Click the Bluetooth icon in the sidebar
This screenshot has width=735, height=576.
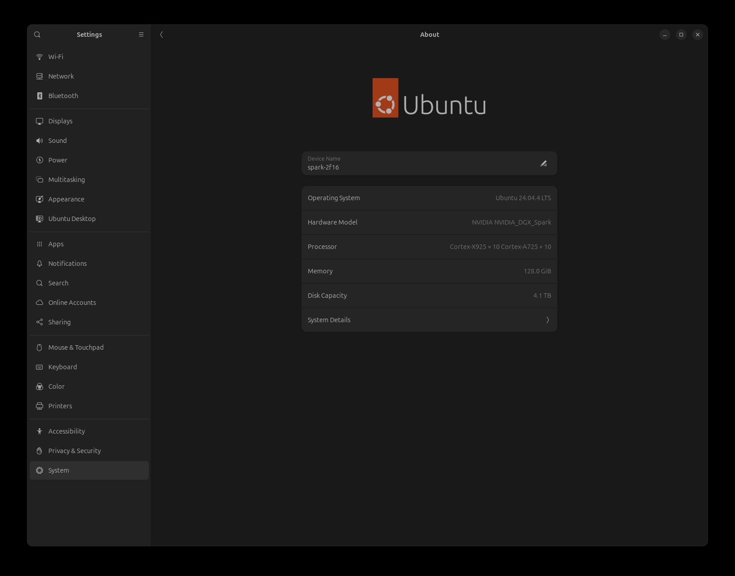(x=40, y=96)
